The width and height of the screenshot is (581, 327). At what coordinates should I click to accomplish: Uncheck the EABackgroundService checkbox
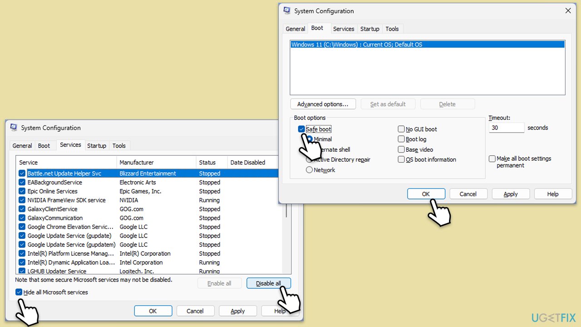(22, 183)
